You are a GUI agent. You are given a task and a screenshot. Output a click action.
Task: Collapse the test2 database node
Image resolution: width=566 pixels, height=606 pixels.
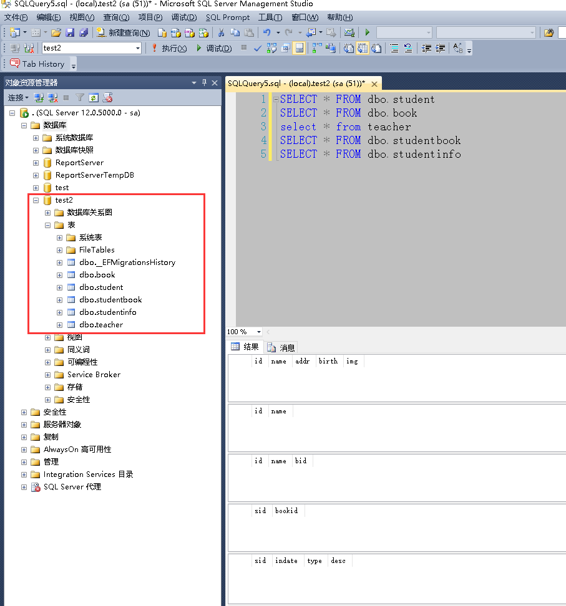(x=36, y=200)
